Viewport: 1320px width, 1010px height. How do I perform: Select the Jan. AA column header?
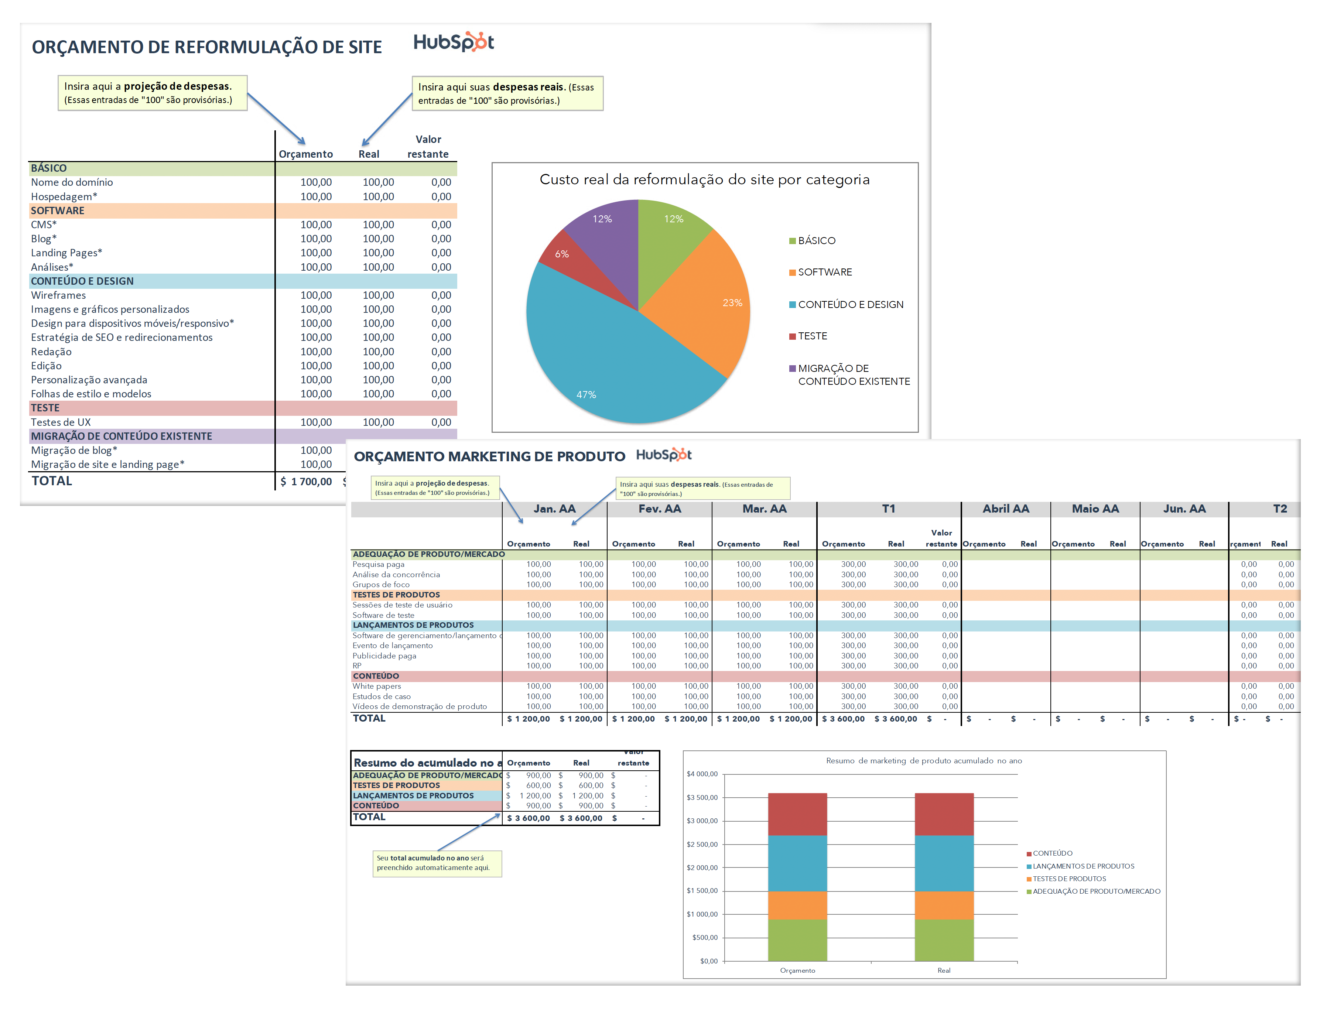point(554,509)
